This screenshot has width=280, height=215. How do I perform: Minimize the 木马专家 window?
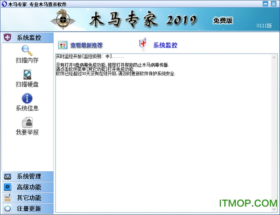click(266, 4)
